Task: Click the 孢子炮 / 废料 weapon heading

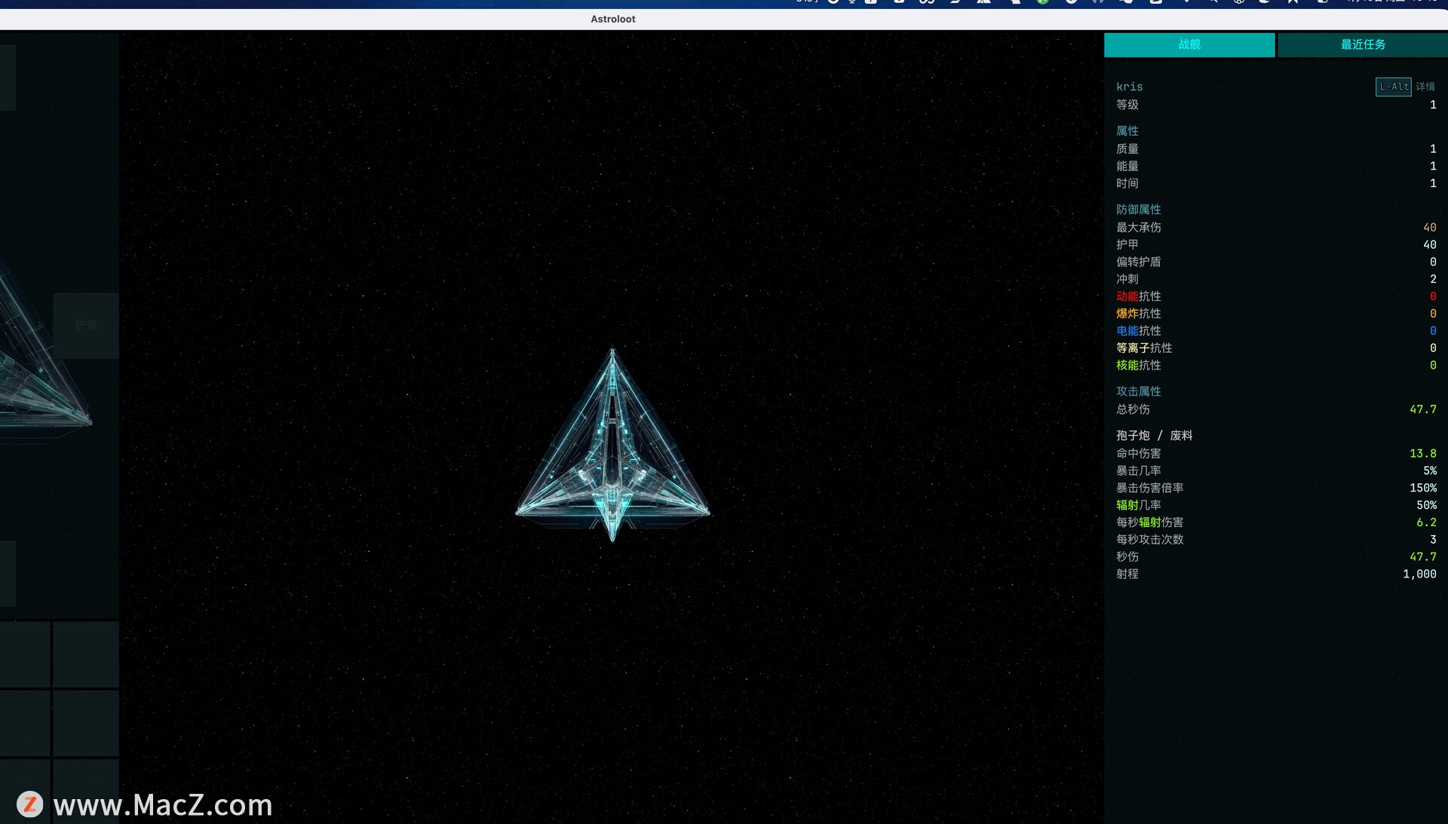Action: tap(1154, 436)
